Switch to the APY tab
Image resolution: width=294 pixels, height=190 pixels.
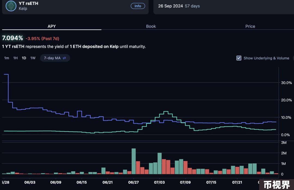coord(51,26)
